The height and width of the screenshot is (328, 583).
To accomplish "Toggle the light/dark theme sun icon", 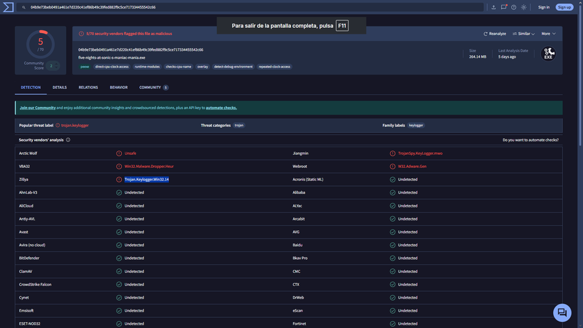I will [x=523, y=7].
